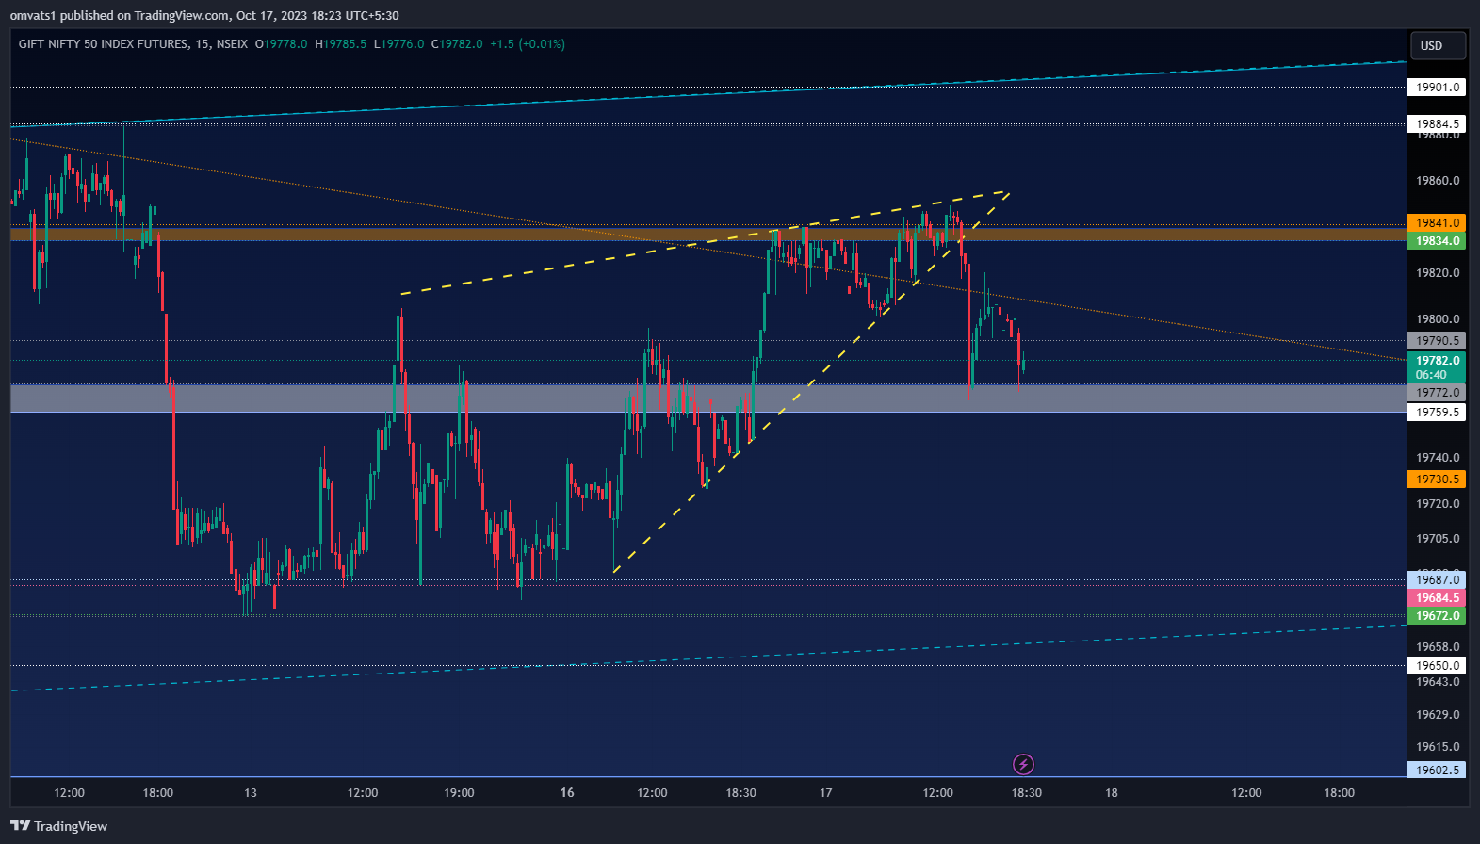
Task: Click the high value H19785.5
Action: (x=340, y=43)
